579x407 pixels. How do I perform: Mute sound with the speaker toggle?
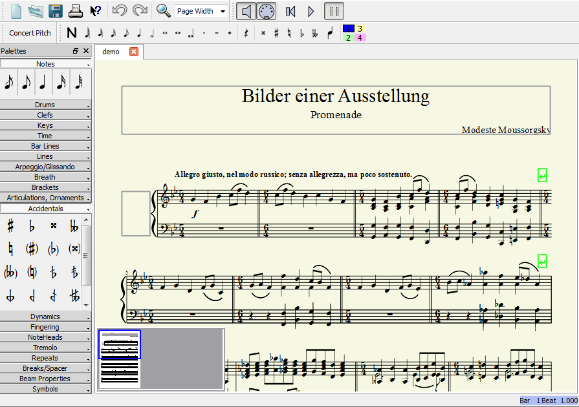tap(246, 10)
